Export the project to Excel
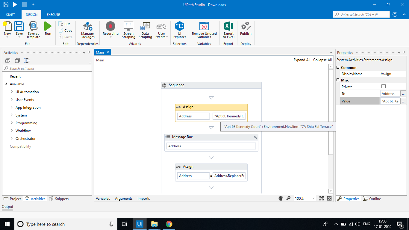409x230 pixels. coord(228,29)
